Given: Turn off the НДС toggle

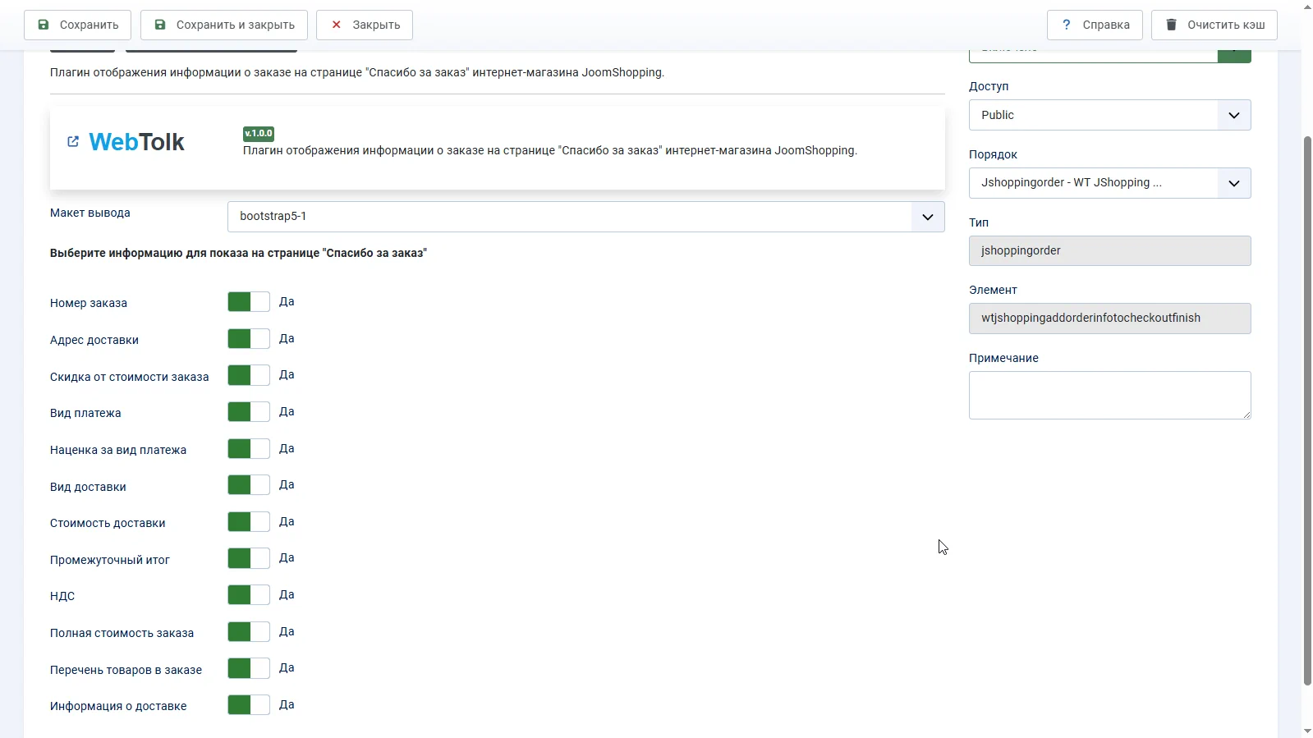Looking at the screenshot, I should click(x=248, y=595).
